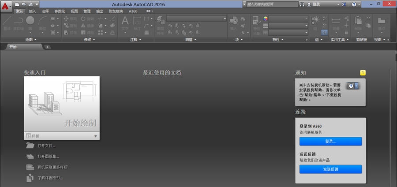The height and width of the screenshot is (187, 397).
Task: Click the yellow notification count badge
Action: pos(363,73)
